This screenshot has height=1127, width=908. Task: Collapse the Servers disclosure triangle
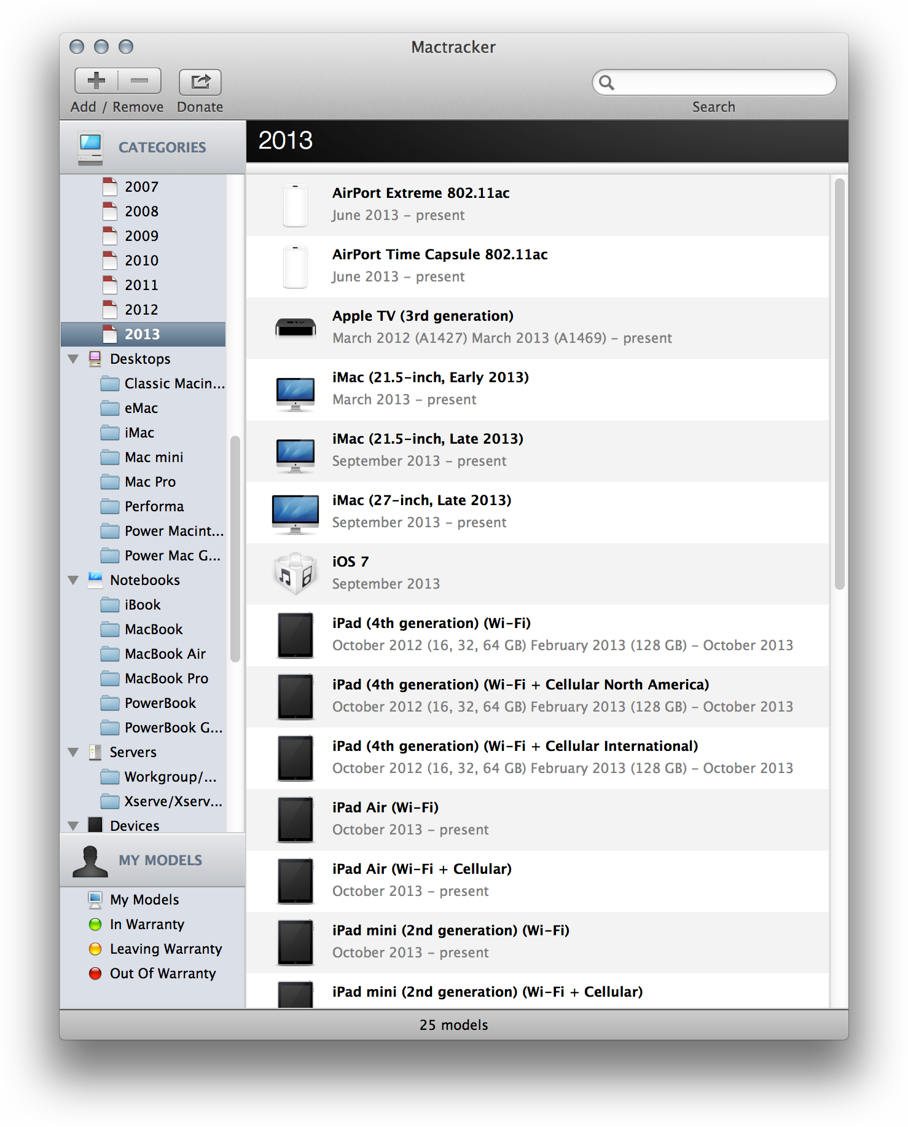[x=73, y=752]
